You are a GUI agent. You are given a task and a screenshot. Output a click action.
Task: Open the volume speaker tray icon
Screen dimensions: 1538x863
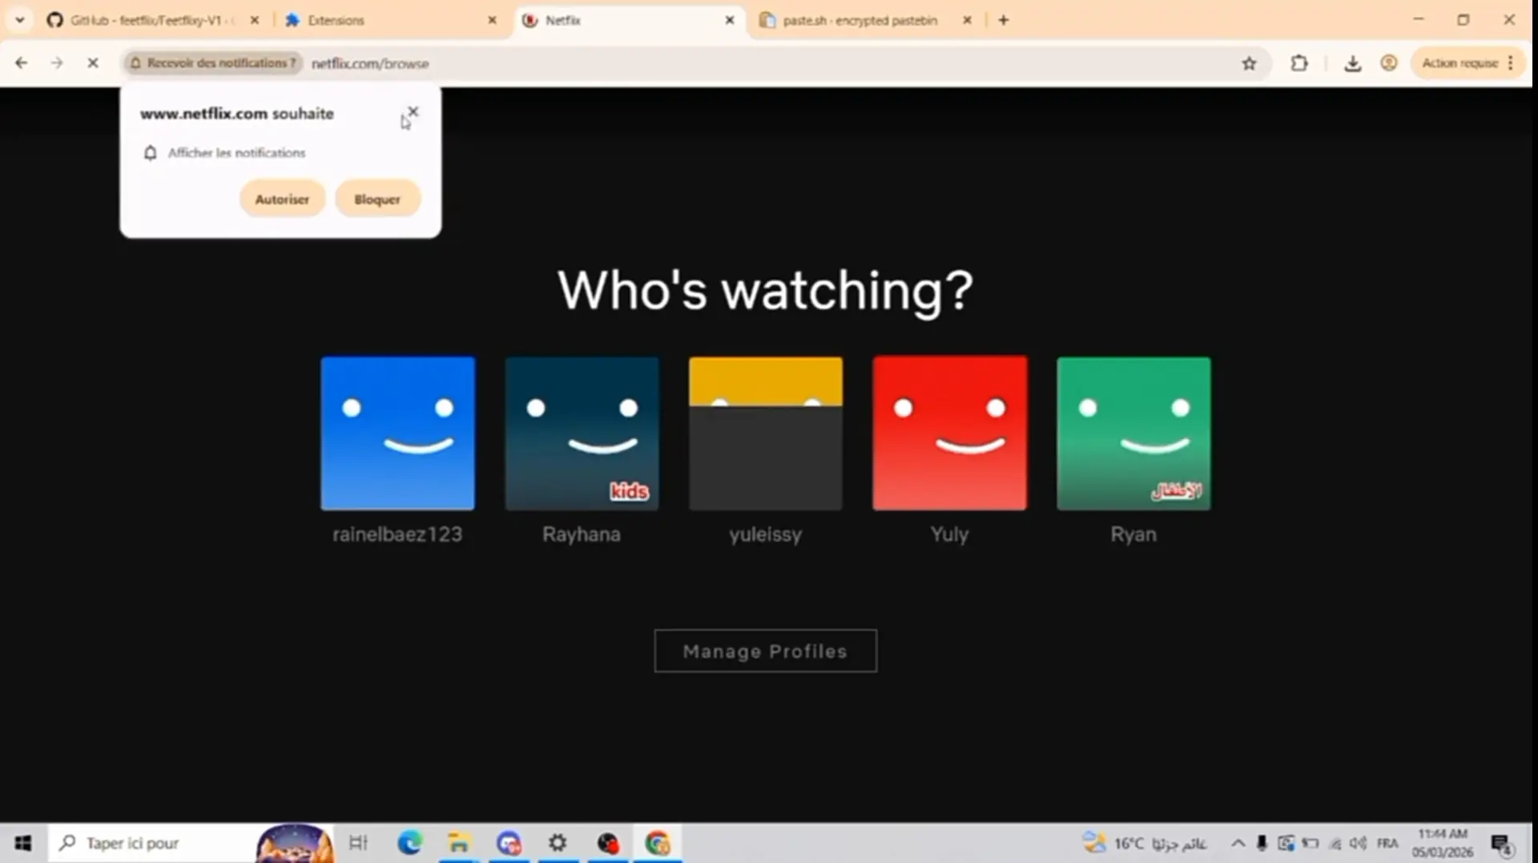[1358, 843]
